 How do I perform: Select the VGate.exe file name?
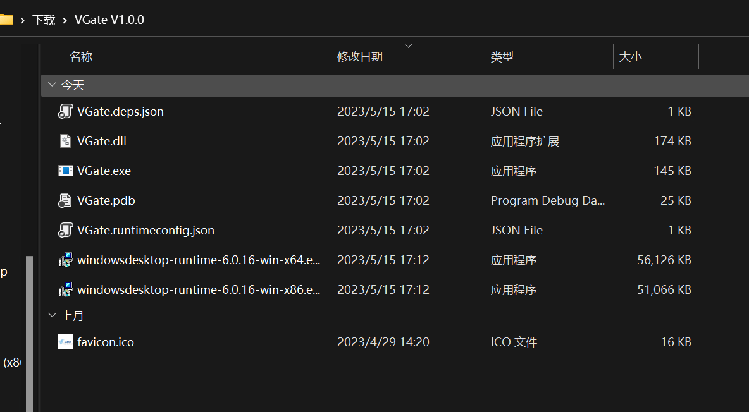pos(104,171)
